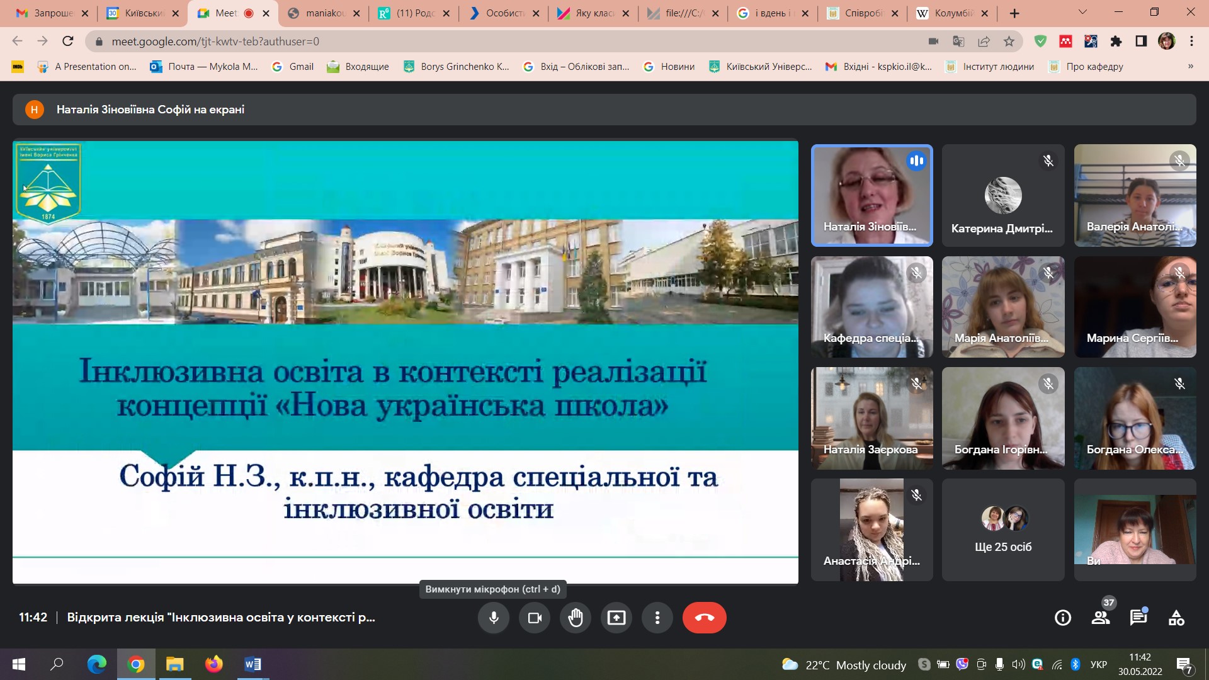Image resolution: width=1209 pixels, height=680 pixels.
Task: Switch to the Колумбія Wikipedia tab
Action: coord(952,13)
